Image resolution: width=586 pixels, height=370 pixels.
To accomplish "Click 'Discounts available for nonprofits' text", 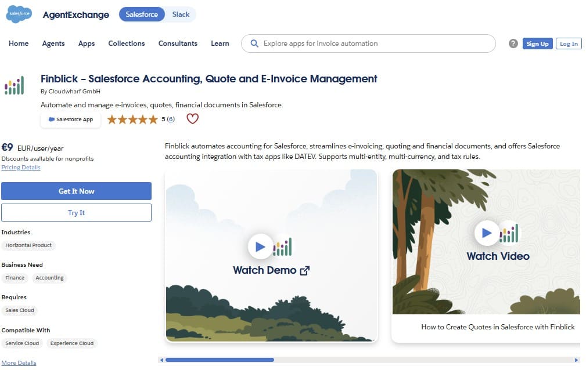I will tap(48, 159).
